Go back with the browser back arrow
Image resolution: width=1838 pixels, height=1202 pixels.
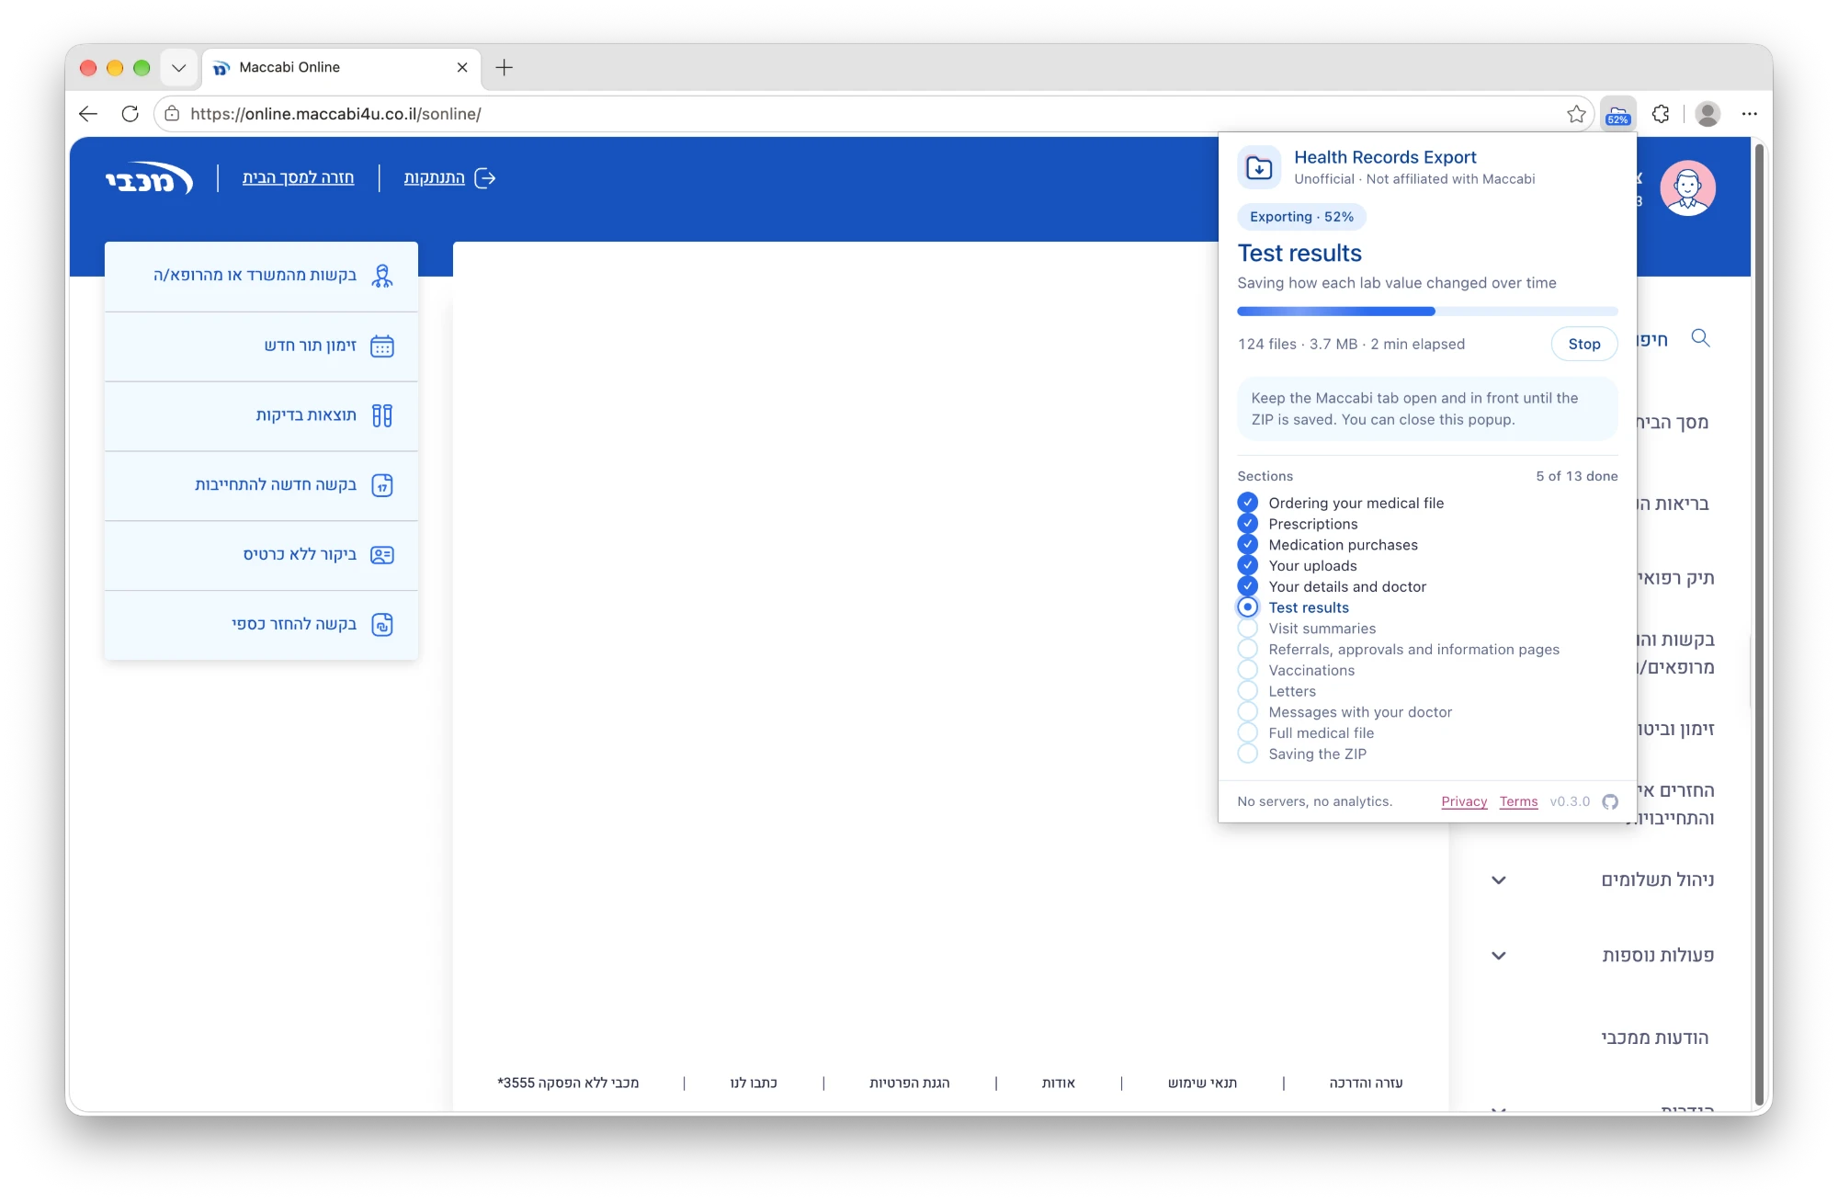tap(88, 114)
